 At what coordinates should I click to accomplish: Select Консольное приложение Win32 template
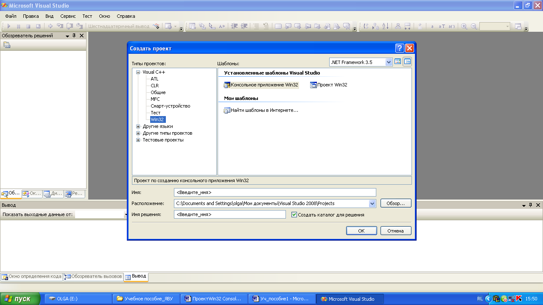point(261,85)
